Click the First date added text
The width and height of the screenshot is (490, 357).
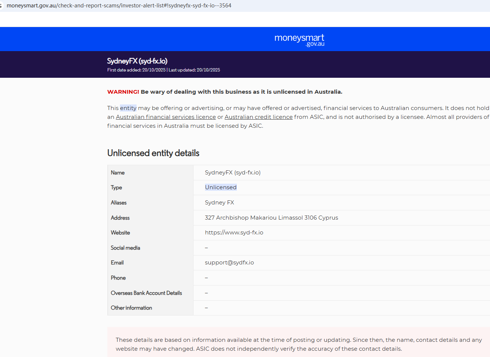pos(136,70)
